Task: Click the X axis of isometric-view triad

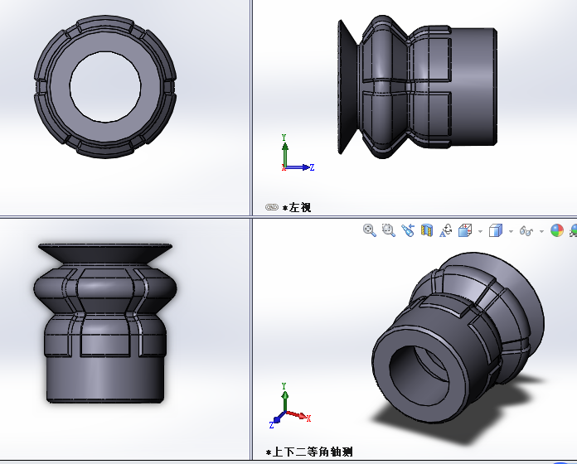Action: (x=298, y=415)
